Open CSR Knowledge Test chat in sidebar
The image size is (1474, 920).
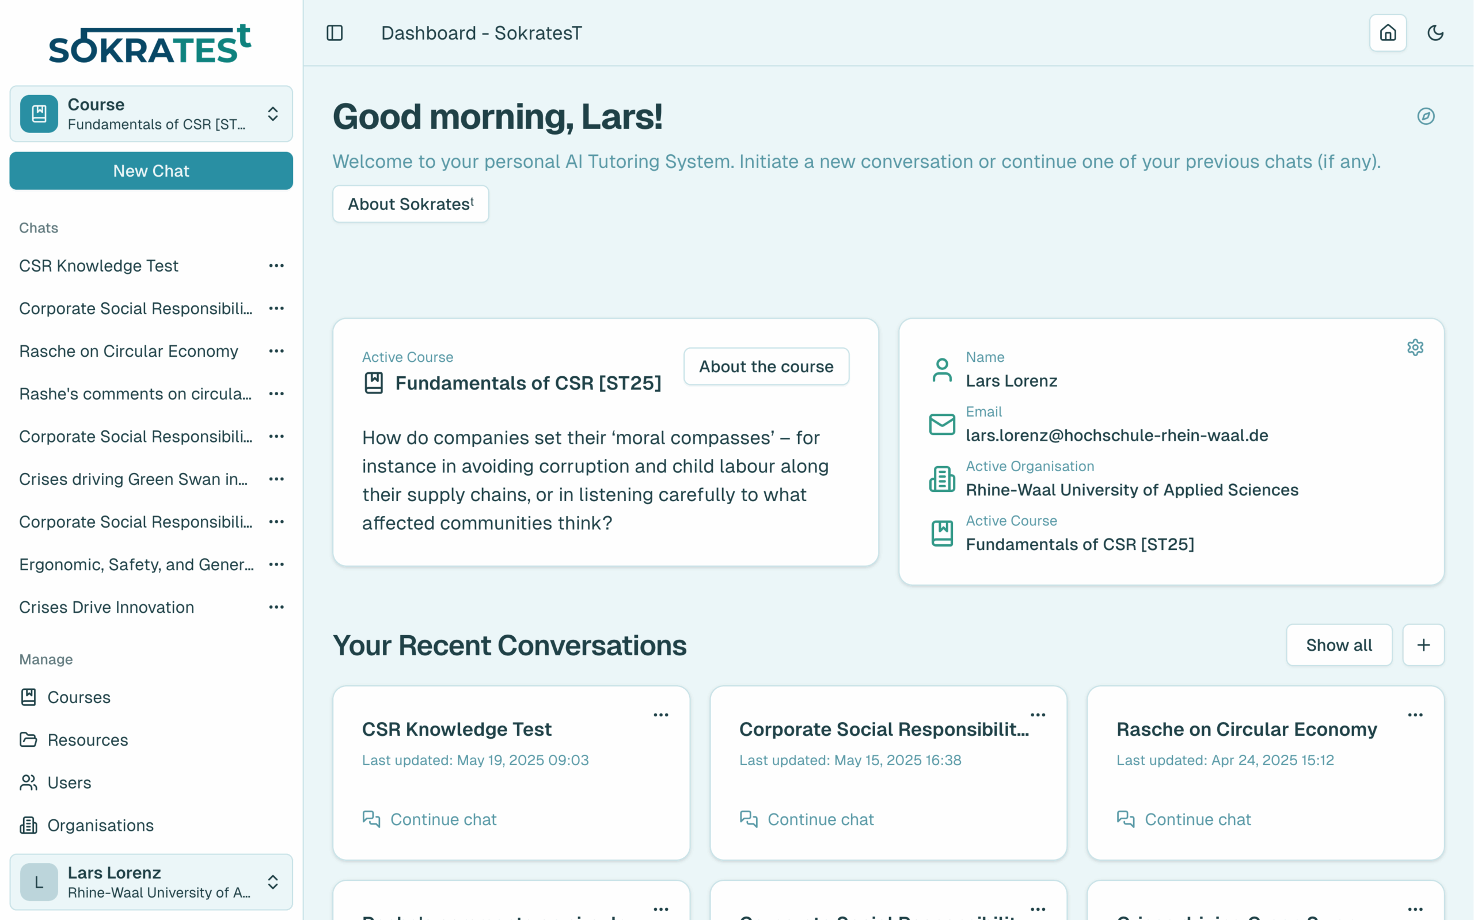[x=98, y=266]
